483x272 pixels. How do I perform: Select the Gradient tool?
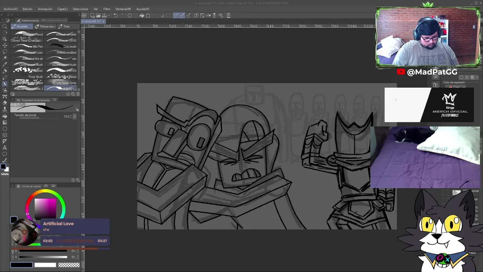[5, 122]
